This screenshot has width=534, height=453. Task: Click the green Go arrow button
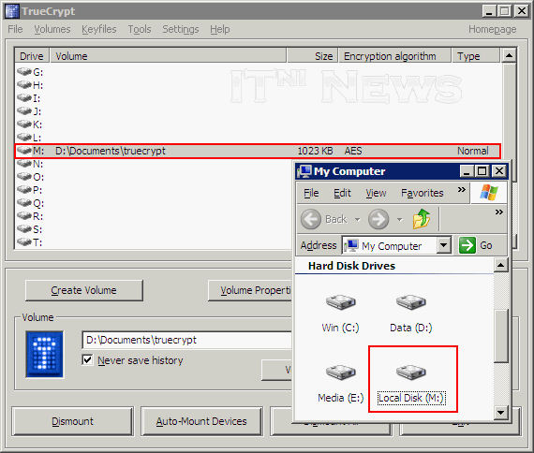467,245
